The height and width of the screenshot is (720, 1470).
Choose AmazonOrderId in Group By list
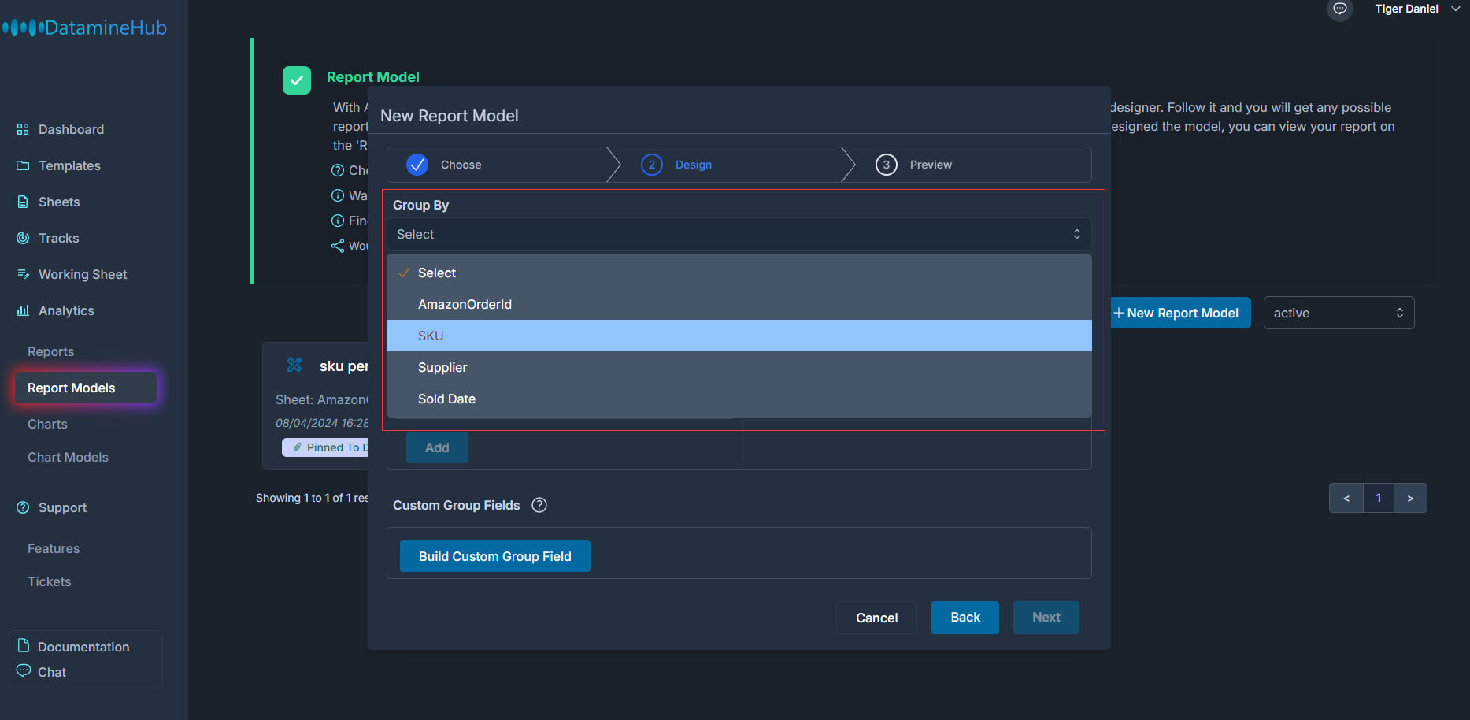(x=739, y=304)
